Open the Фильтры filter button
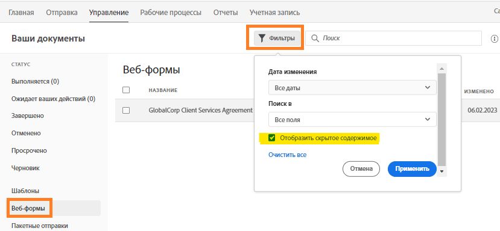Viewport: 500px width, 231px height. click(277, 38)
